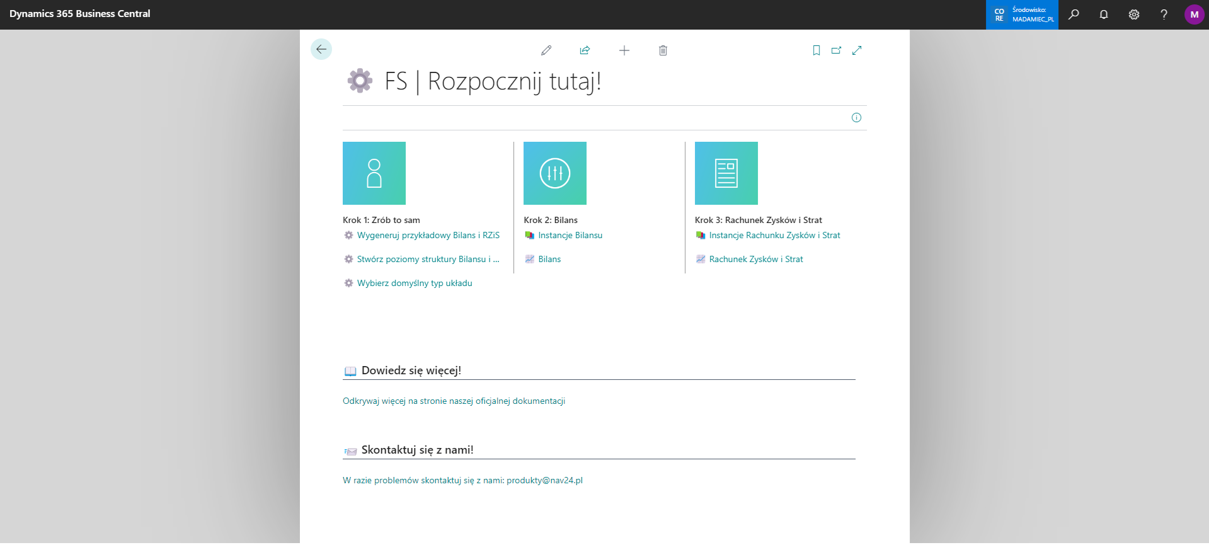This screenshot has height=545, width=1209.
Task: Open the share icon in the toolbar
Action: coord(585,50)
